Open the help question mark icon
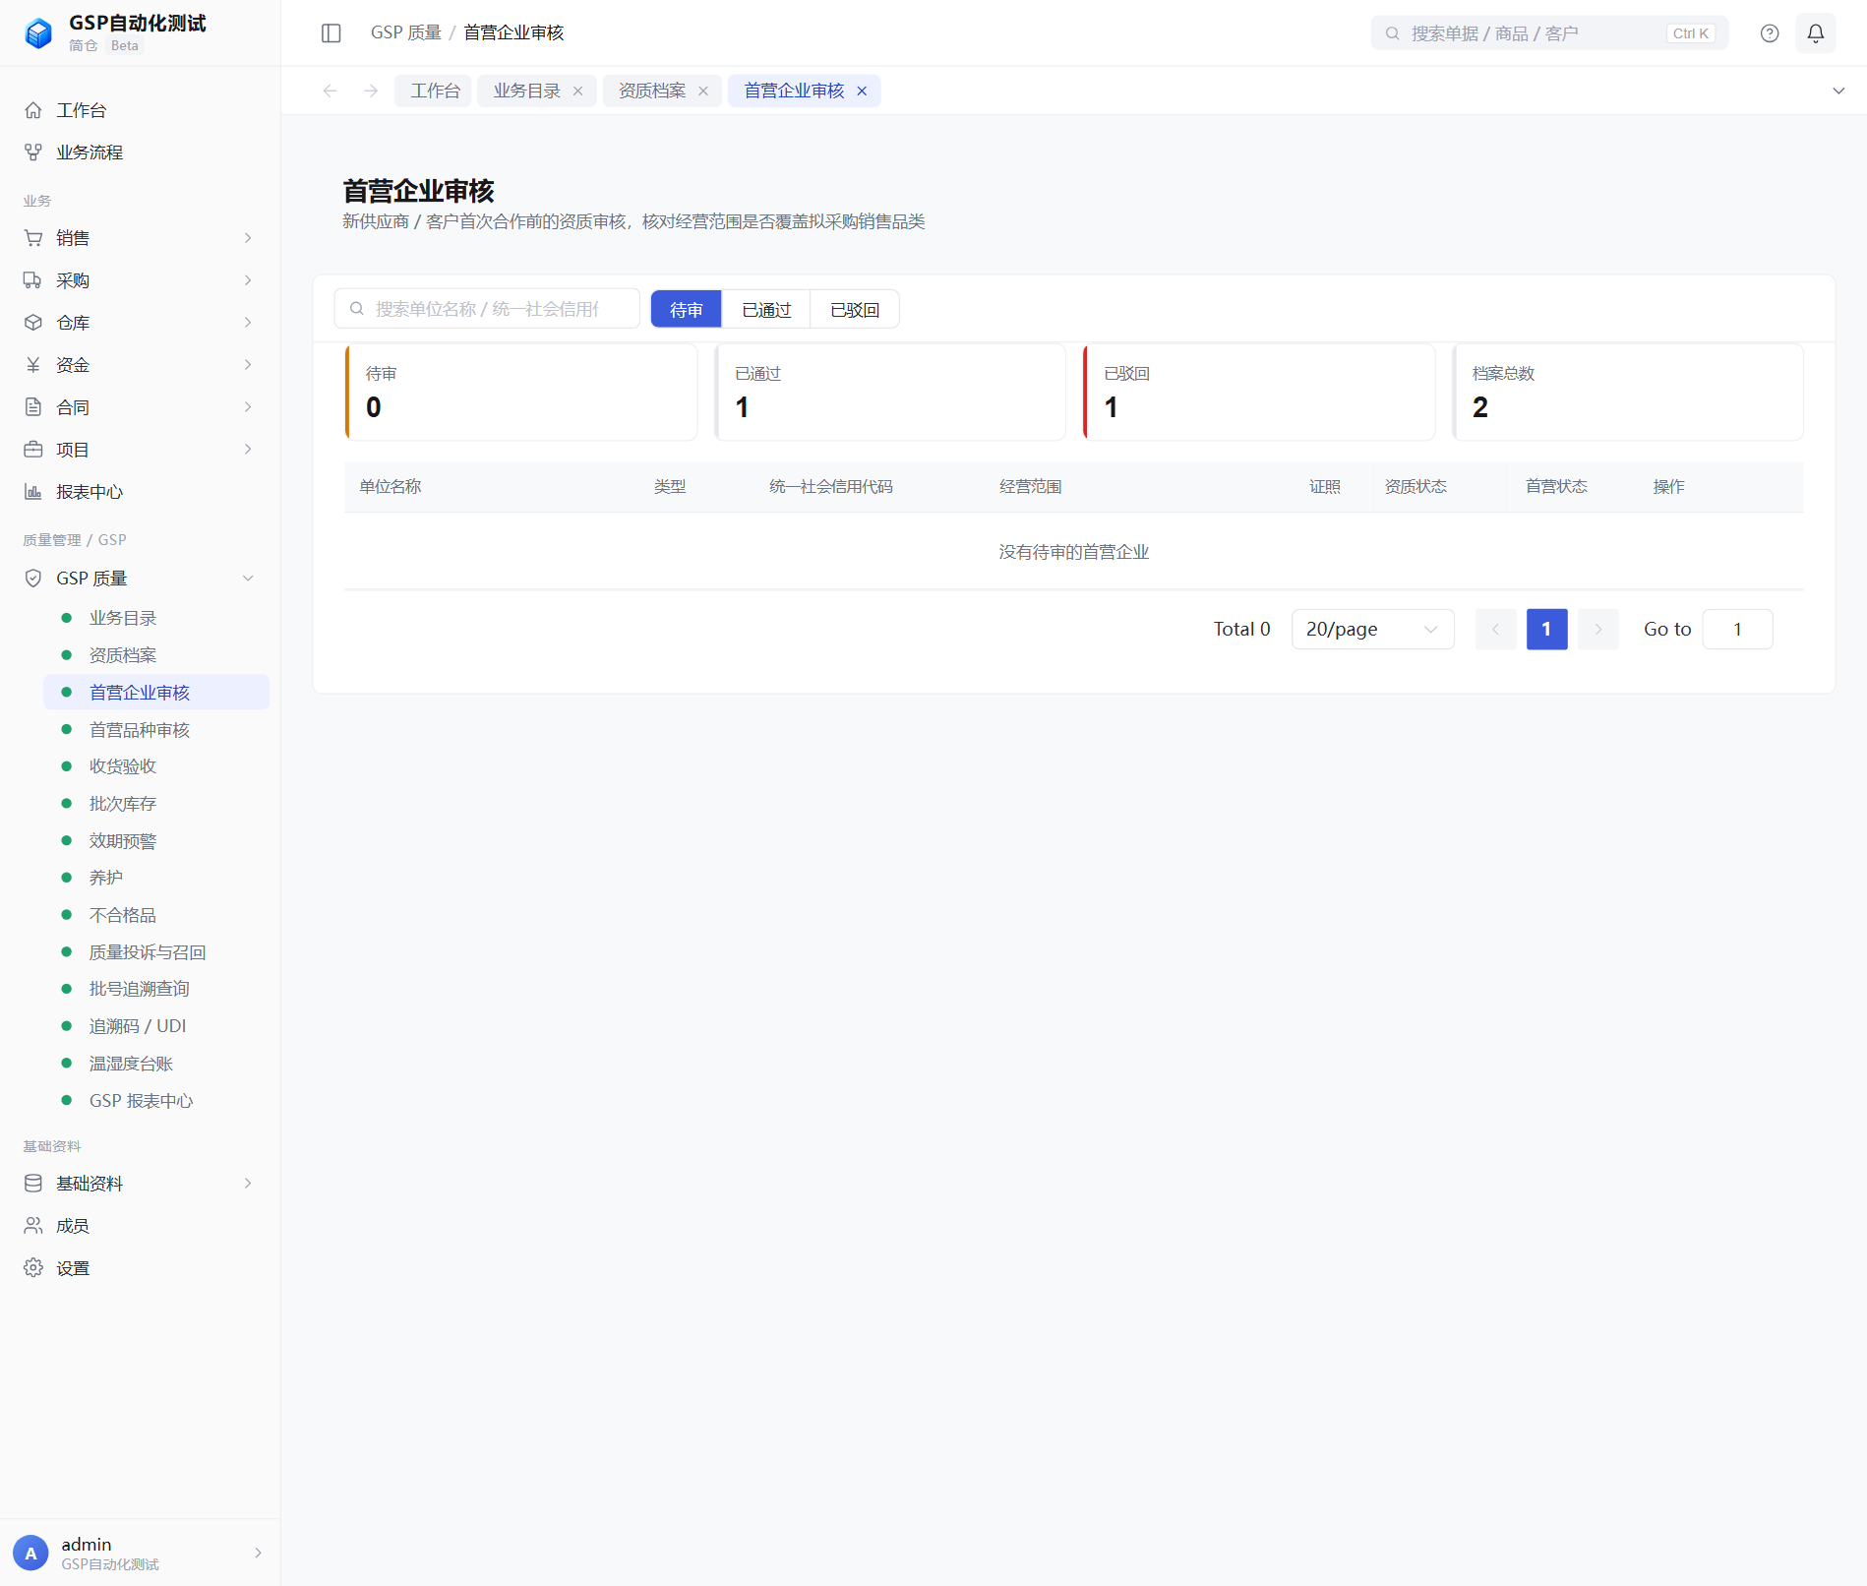Viewport: 1867px width, 1586px height. tap(1769, 33)
